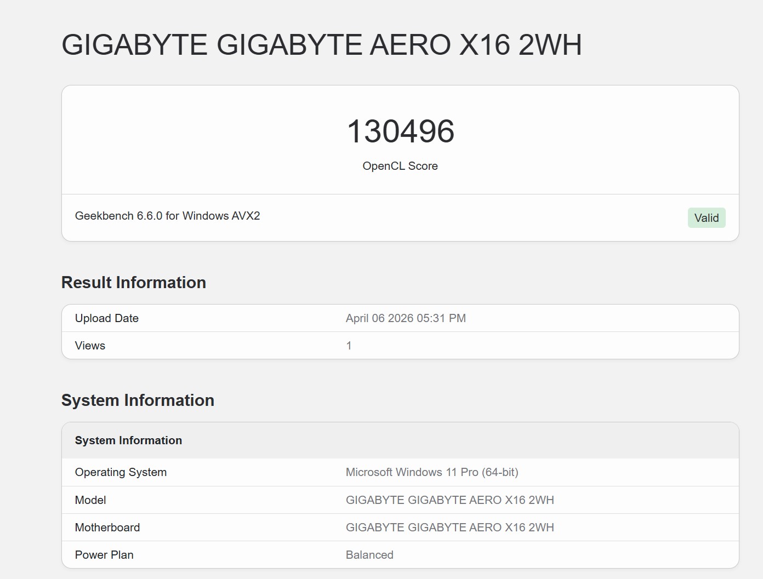Image resolution: width=763 pixels, height=579 pixels.
Task: Select the Upload Date row label
Action: 107,318
